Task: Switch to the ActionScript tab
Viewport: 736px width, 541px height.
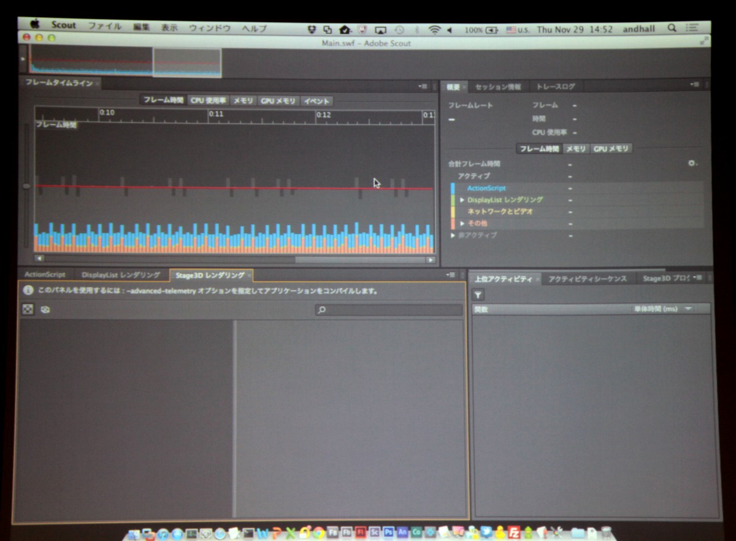Action: [45, 275]
